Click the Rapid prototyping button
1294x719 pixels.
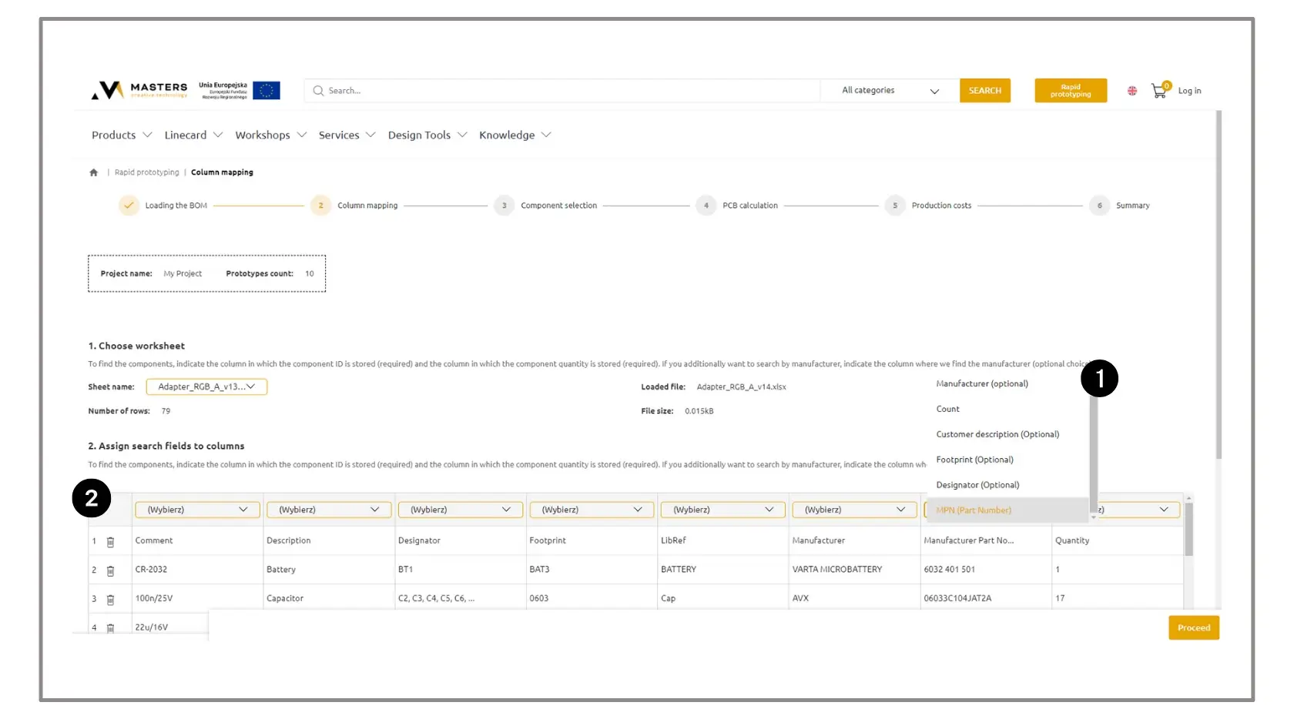point(1071,91)
